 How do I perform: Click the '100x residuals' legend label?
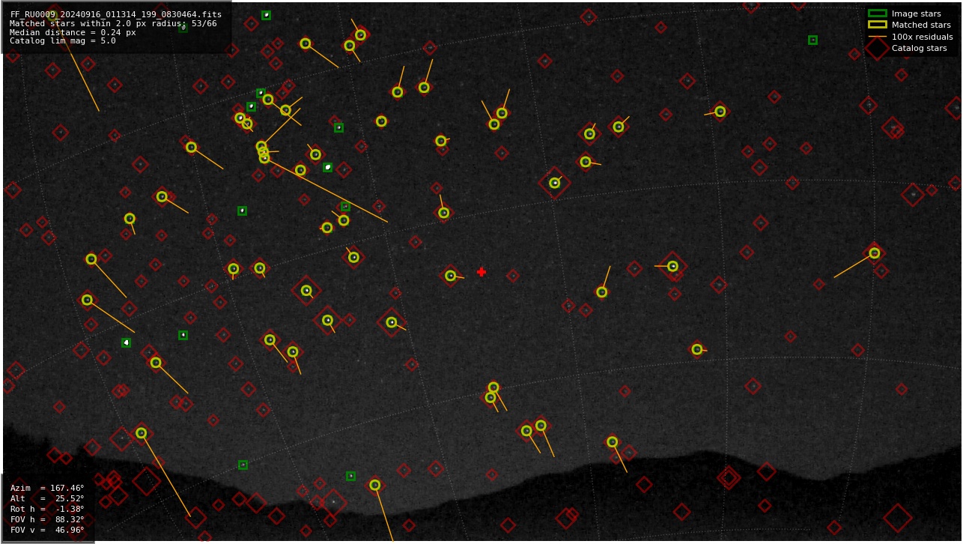click(922, 37)
